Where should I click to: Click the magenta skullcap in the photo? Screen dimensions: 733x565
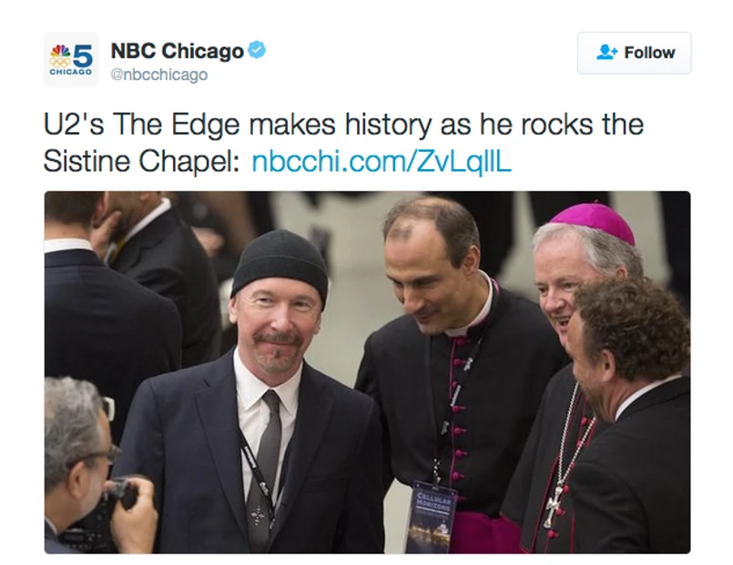595,222
